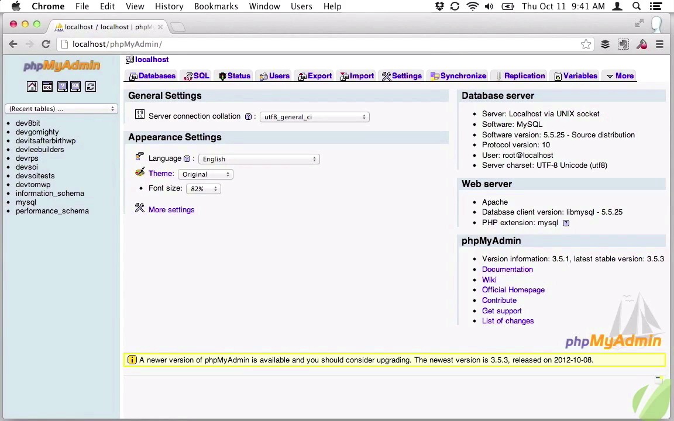The image size is (674, 421).
Task: Click the Contribute link
Action: point(499,301)
